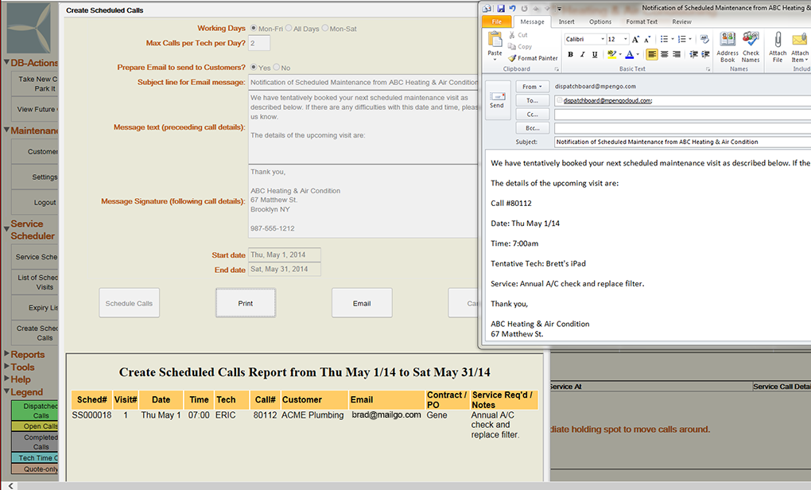Viewport: 811px width, 490px height.
Task: Click the Paste clipboard icon
Action: coord(495,45)
